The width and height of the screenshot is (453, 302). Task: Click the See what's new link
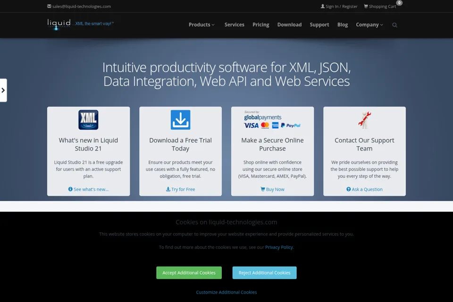tap(88, 189)
